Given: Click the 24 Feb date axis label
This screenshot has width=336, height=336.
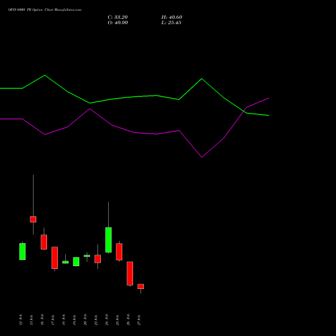Looking at the screenshot, I should click(107, 320).
